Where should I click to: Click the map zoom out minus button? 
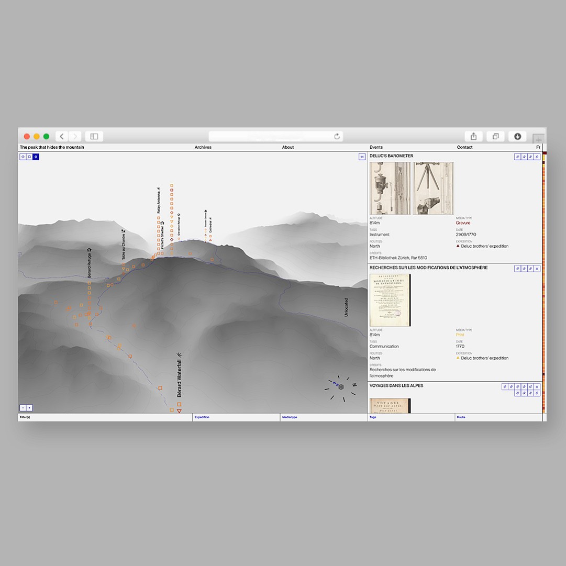[x=23, y=408]
